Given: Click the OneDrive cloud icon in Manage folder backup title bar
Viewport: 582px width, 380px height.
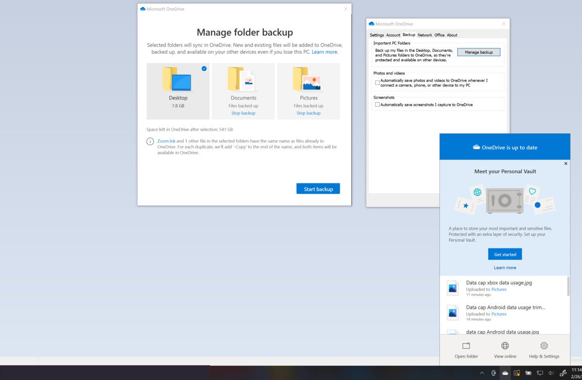Looking at the screenshot, I should [x=143, y=9].
